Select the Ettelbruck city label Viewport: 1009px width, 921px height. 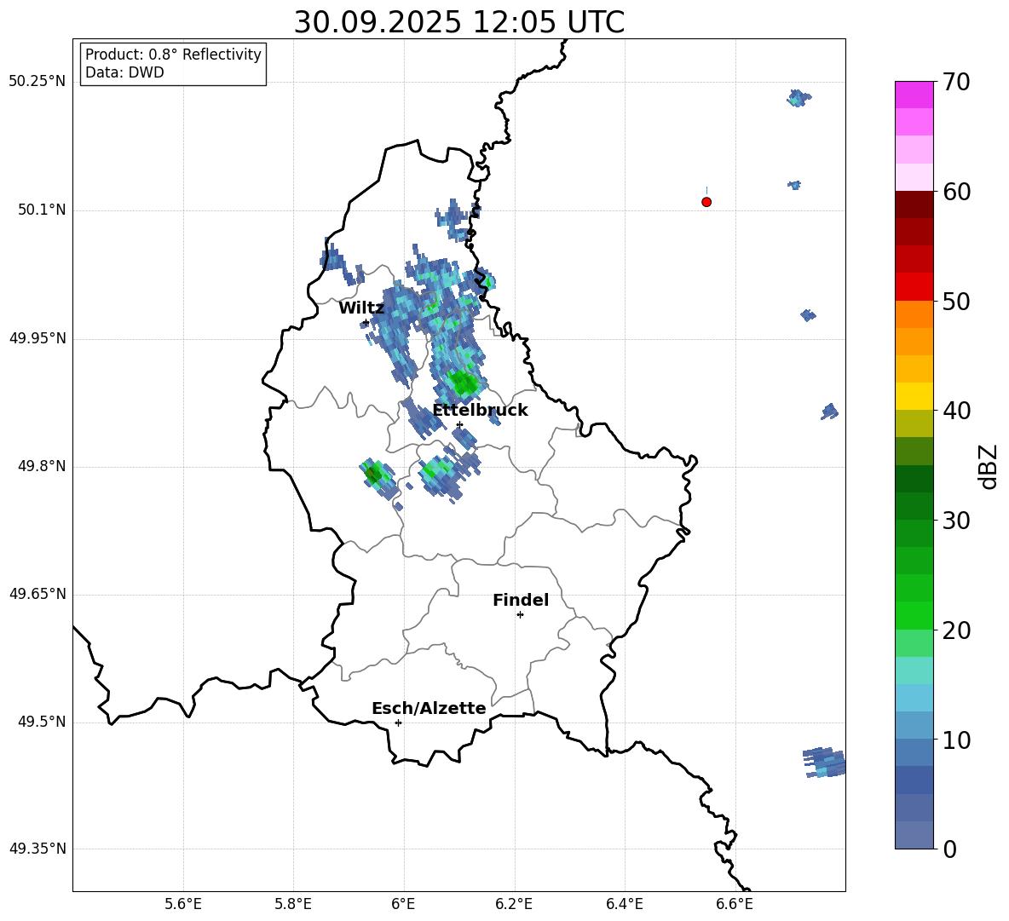480,411
